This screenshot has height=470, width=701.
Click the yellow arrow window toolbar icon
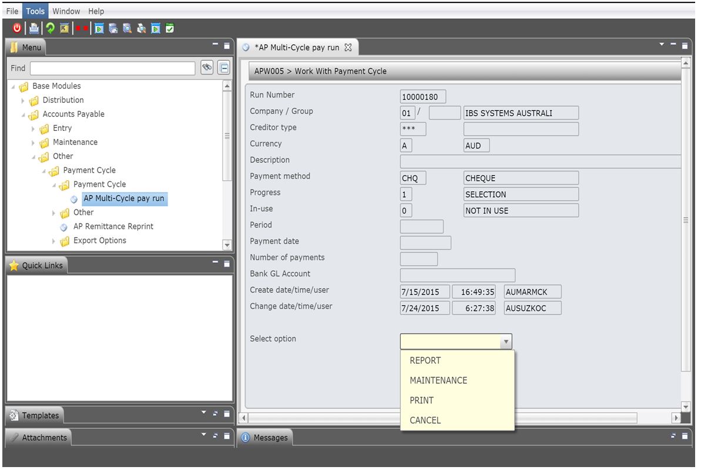(x=65, y=29)
